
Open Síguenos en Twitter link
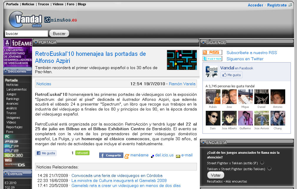click(245, 59)
